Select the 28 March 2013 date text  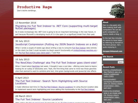pos(24,96)
